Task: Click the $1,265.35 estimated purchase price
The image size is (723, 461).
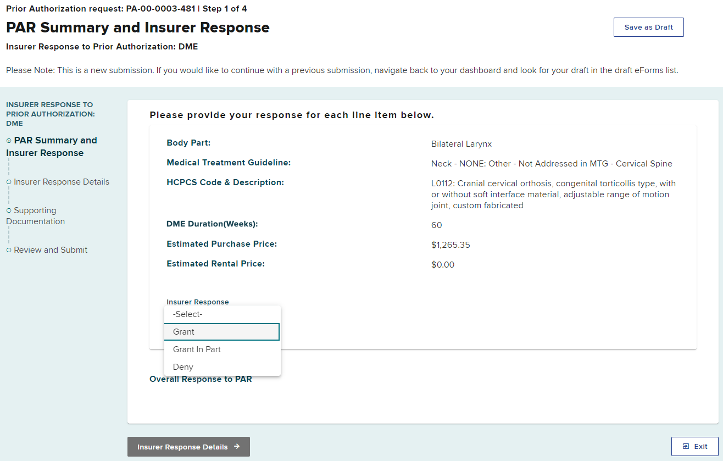Action: (451, 245)
